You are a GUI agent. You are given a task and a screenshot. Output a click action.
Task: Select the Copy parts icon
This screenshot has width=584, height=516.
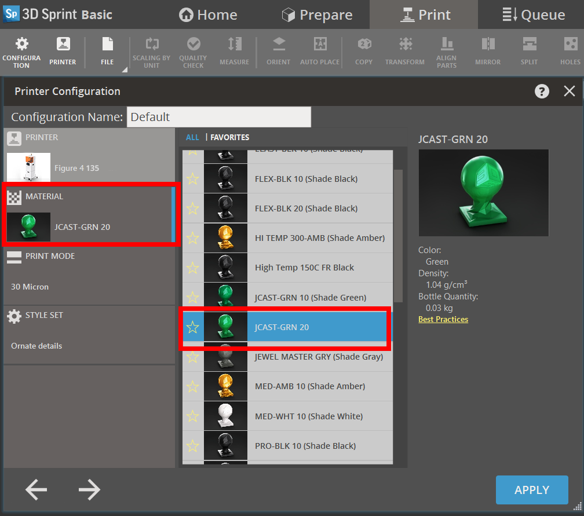363,51
